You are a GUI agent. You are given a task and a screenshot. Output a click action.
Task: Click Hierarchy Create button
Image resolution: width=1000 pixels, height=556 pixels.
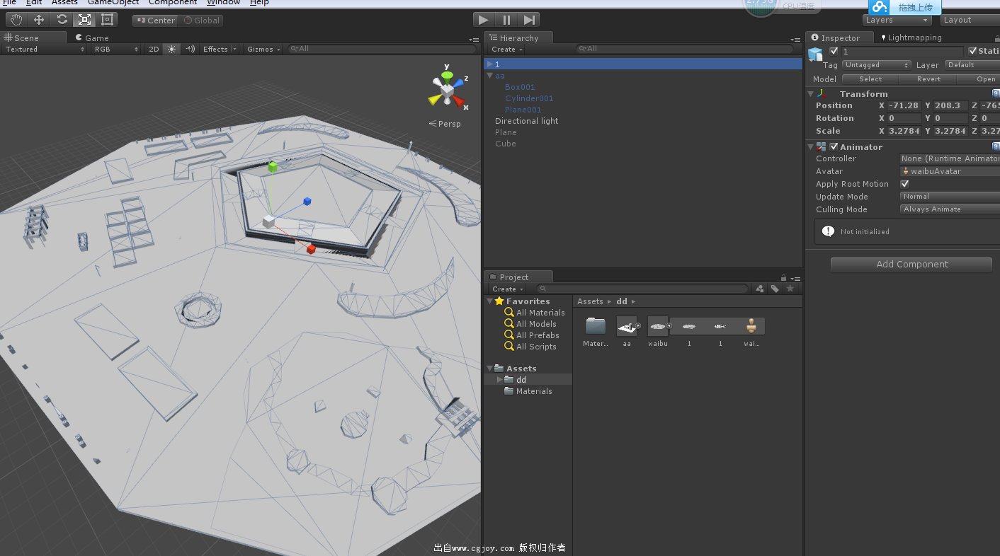507,50
